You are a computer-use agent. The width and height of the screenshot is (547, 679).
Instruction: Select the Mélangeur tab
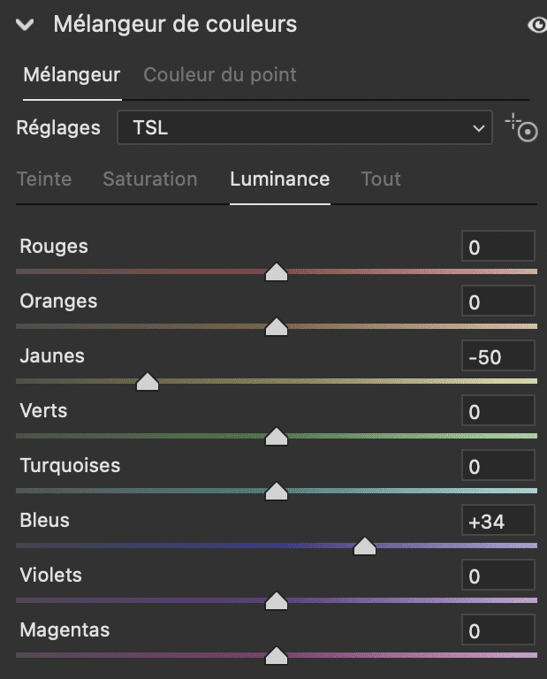(72, 75)
